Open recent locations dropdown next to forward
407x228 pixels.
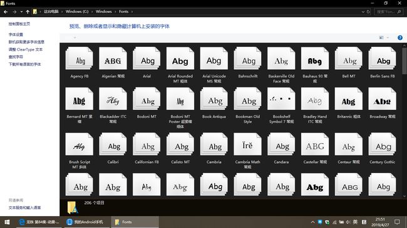tap(21, 12)
